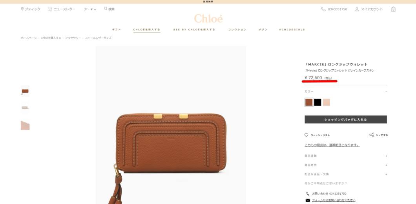The width and height of the screenshot is (416, 204).
Task: Click the Chloé logo link
Action: [208, 18]
